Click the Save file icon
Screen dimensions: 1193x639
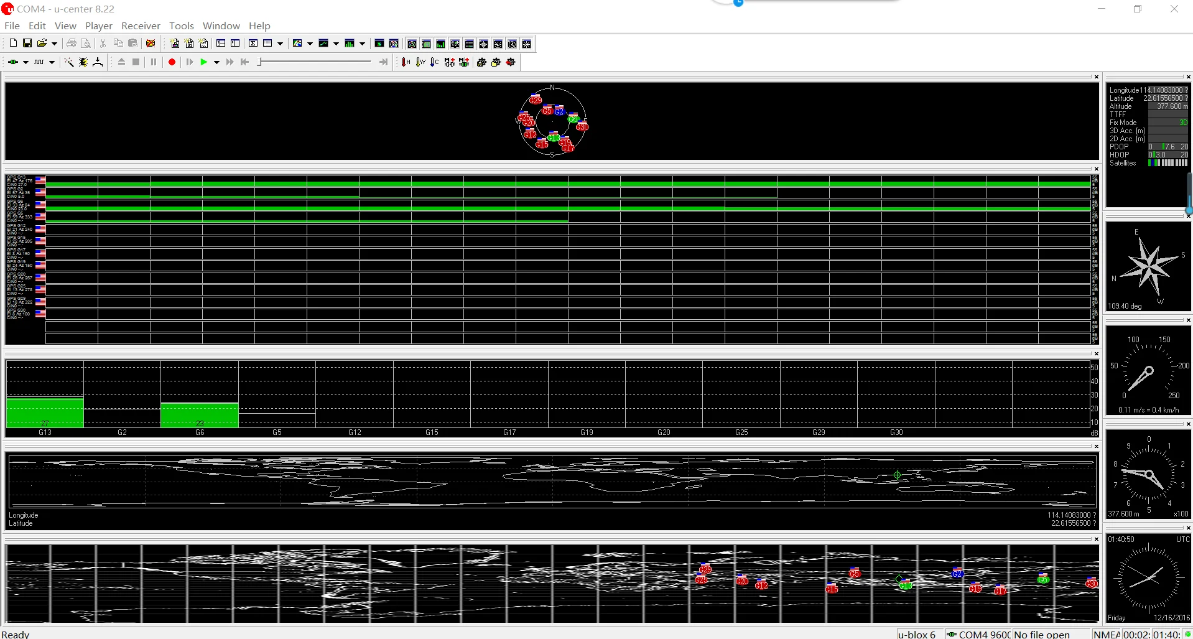[x=27, y=44]
